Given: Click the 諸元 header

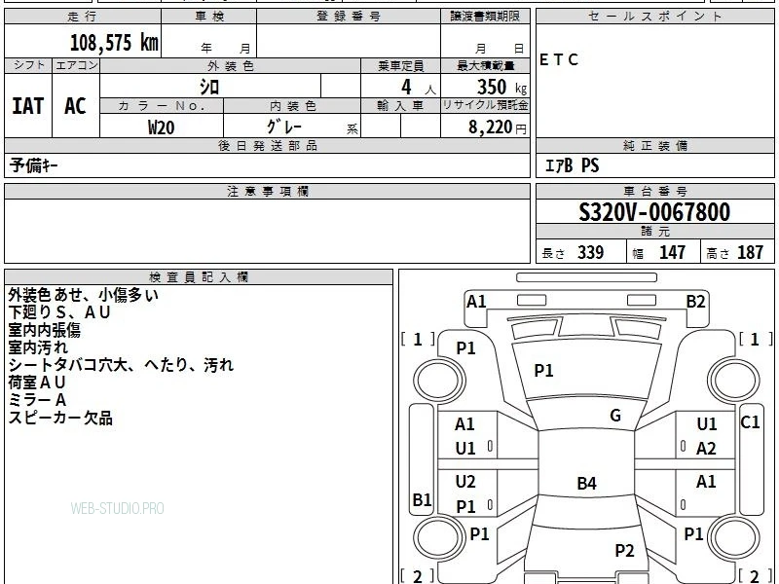Looking at the screenshot, I should (x=654, y=232).
